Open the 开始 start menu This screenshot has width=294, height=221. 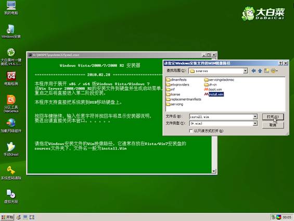(x=7, y=217)
